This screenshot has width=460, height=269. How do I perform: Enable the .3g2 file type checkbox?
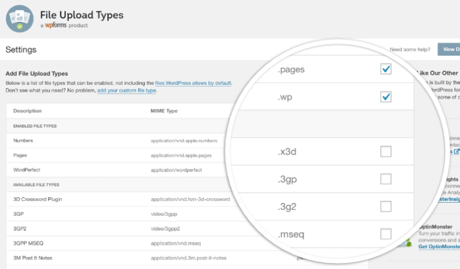386,206
